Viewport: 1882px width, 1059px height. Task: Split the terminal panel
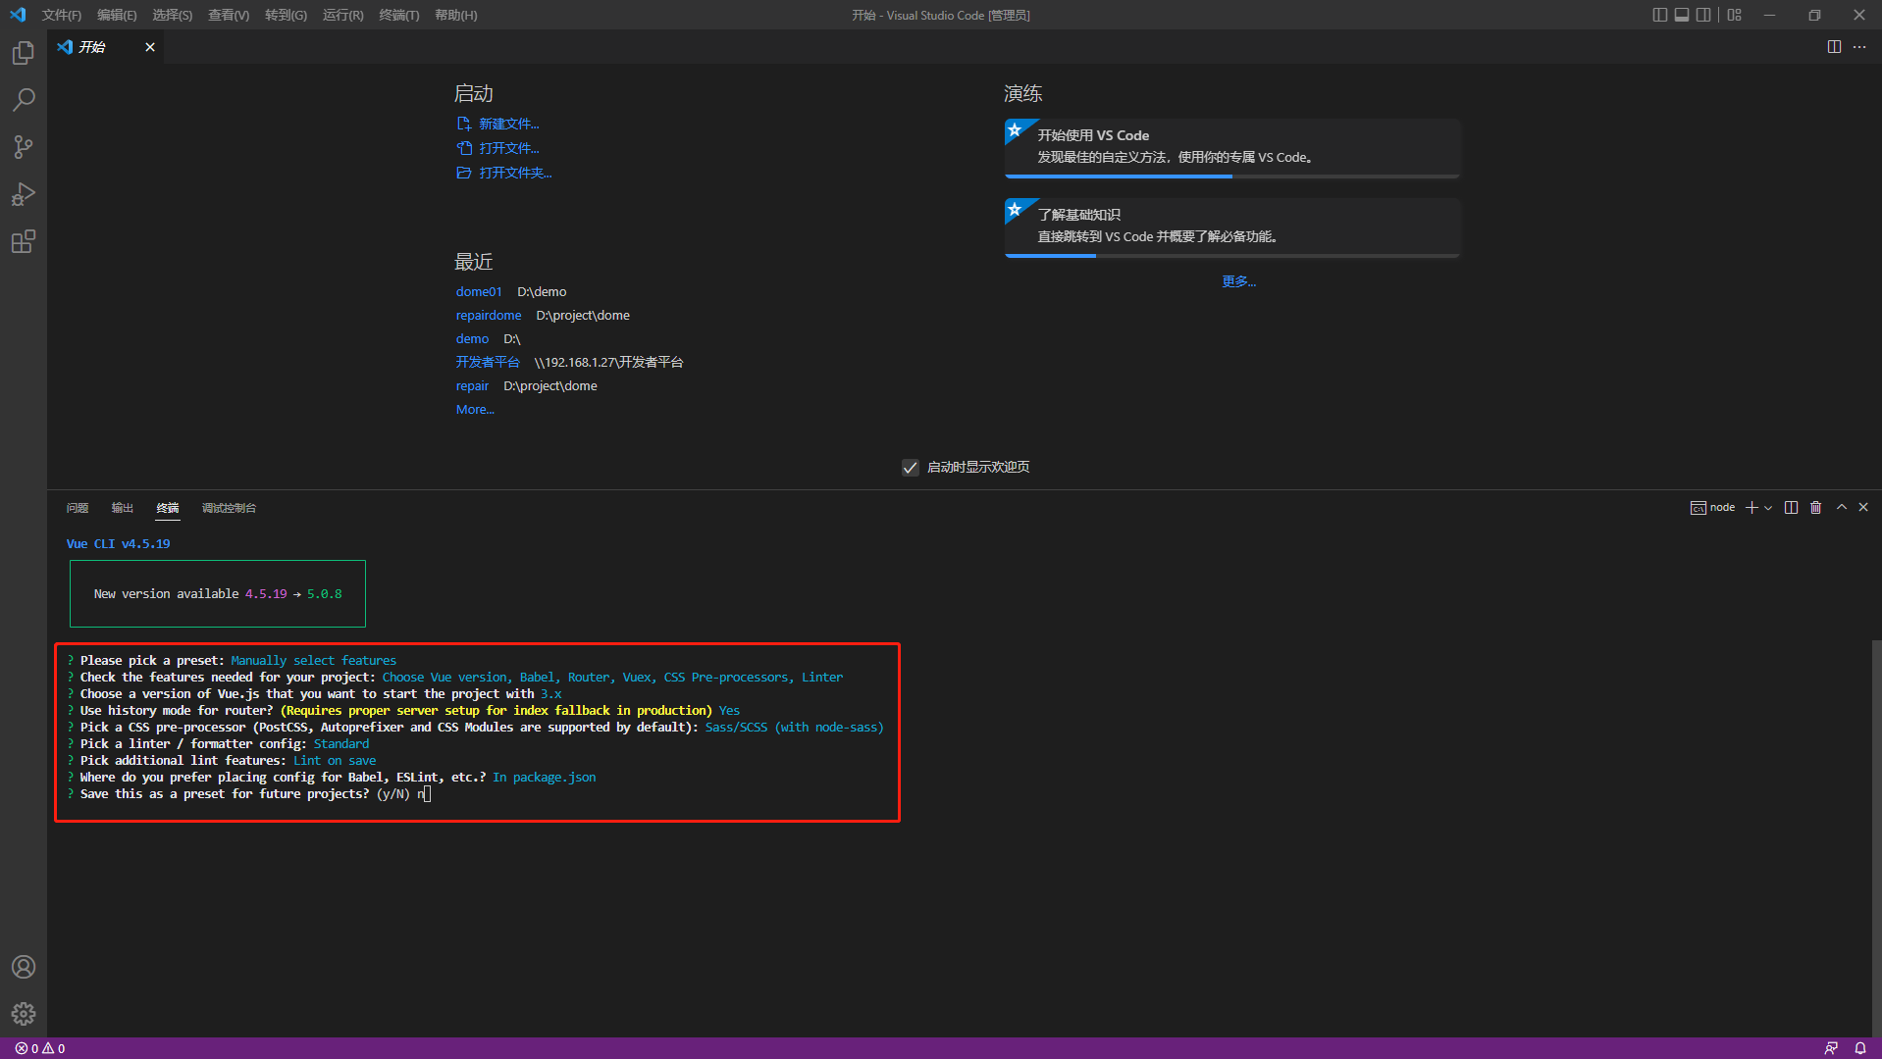tap(1791, 508)
